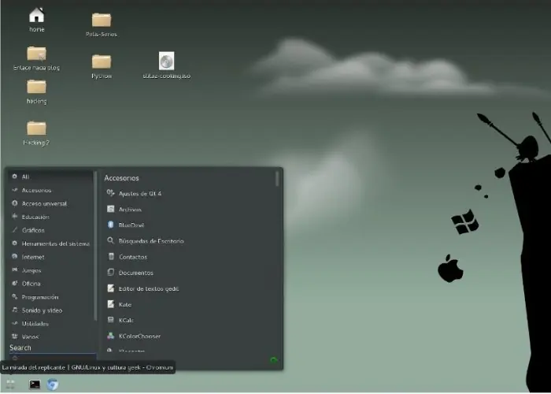Select the Educación category
Image resolution: width=551 pixels, height=394 pixels.
coord(51,217)
